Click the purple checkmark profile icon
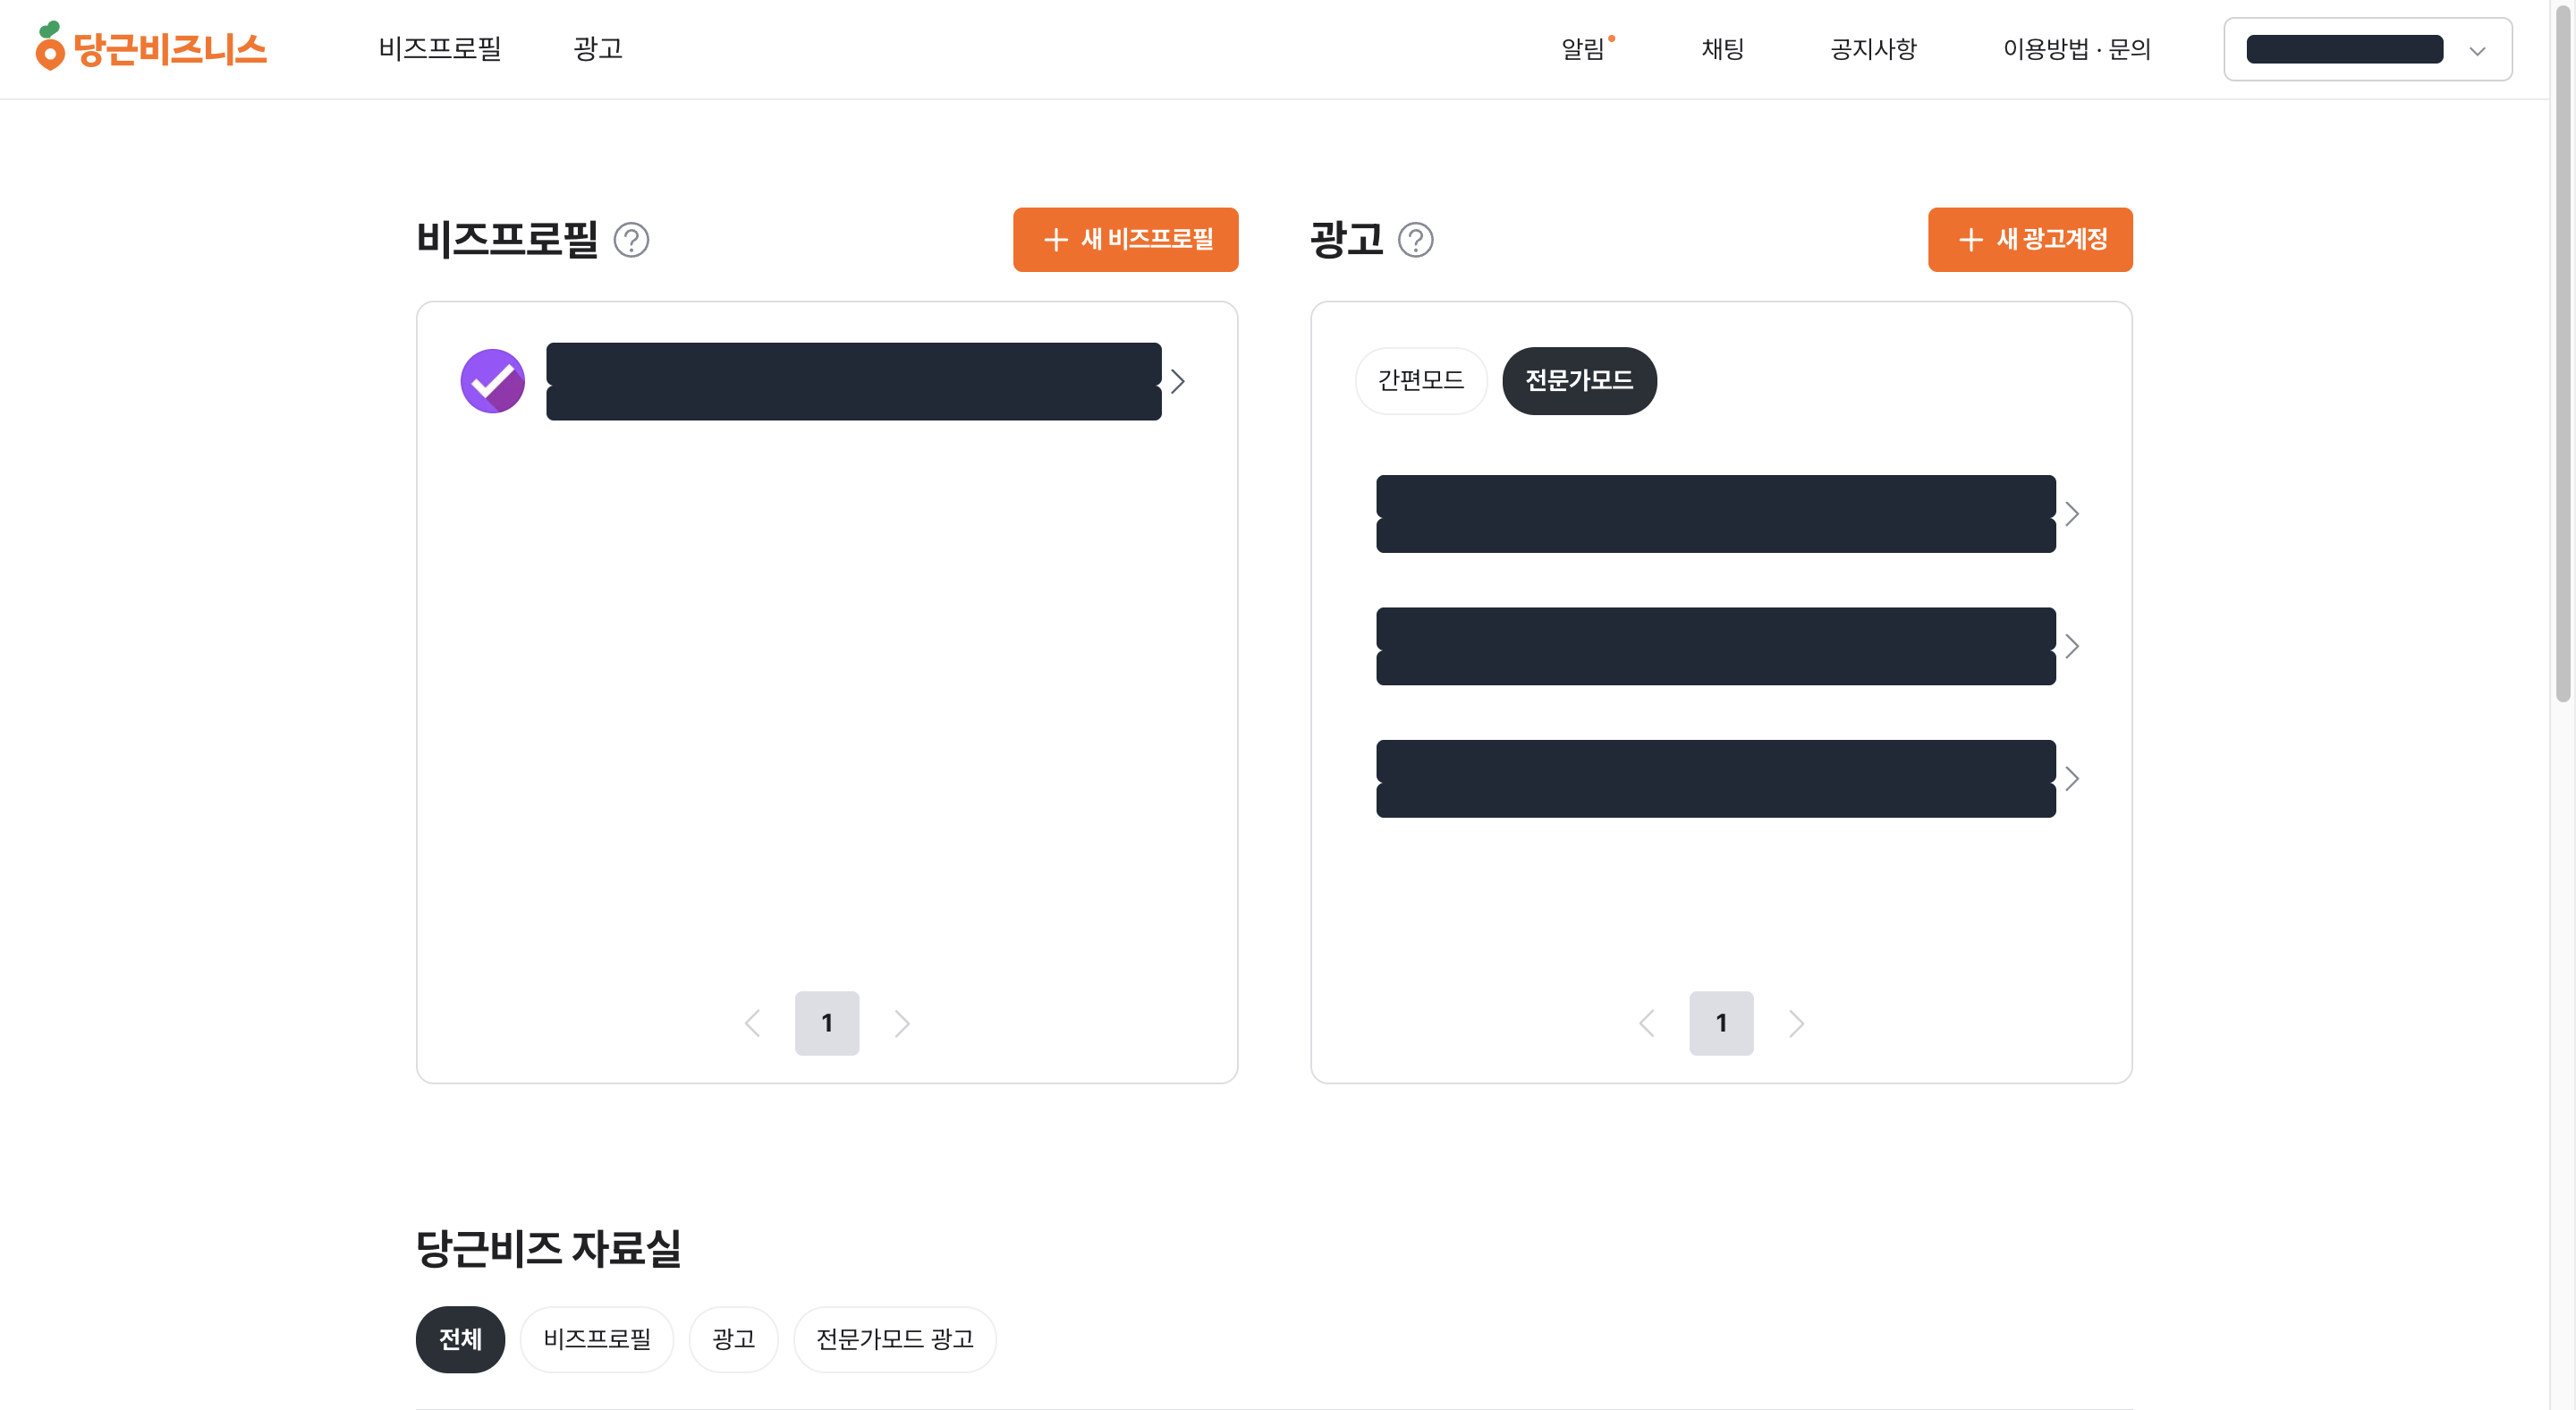This screenshot has height=1410, width=2576. [x=492, y=381]
